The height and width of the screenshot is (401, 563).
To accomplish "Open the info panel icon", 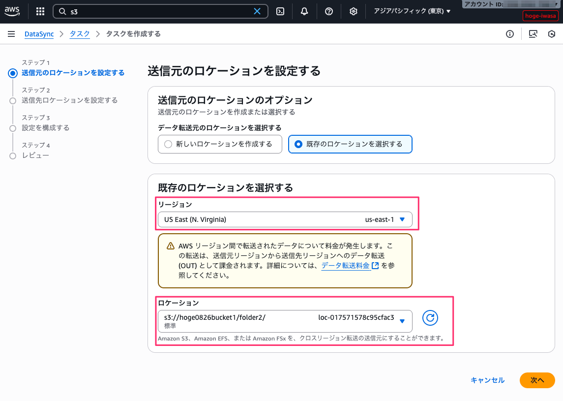I will point(510,34).
